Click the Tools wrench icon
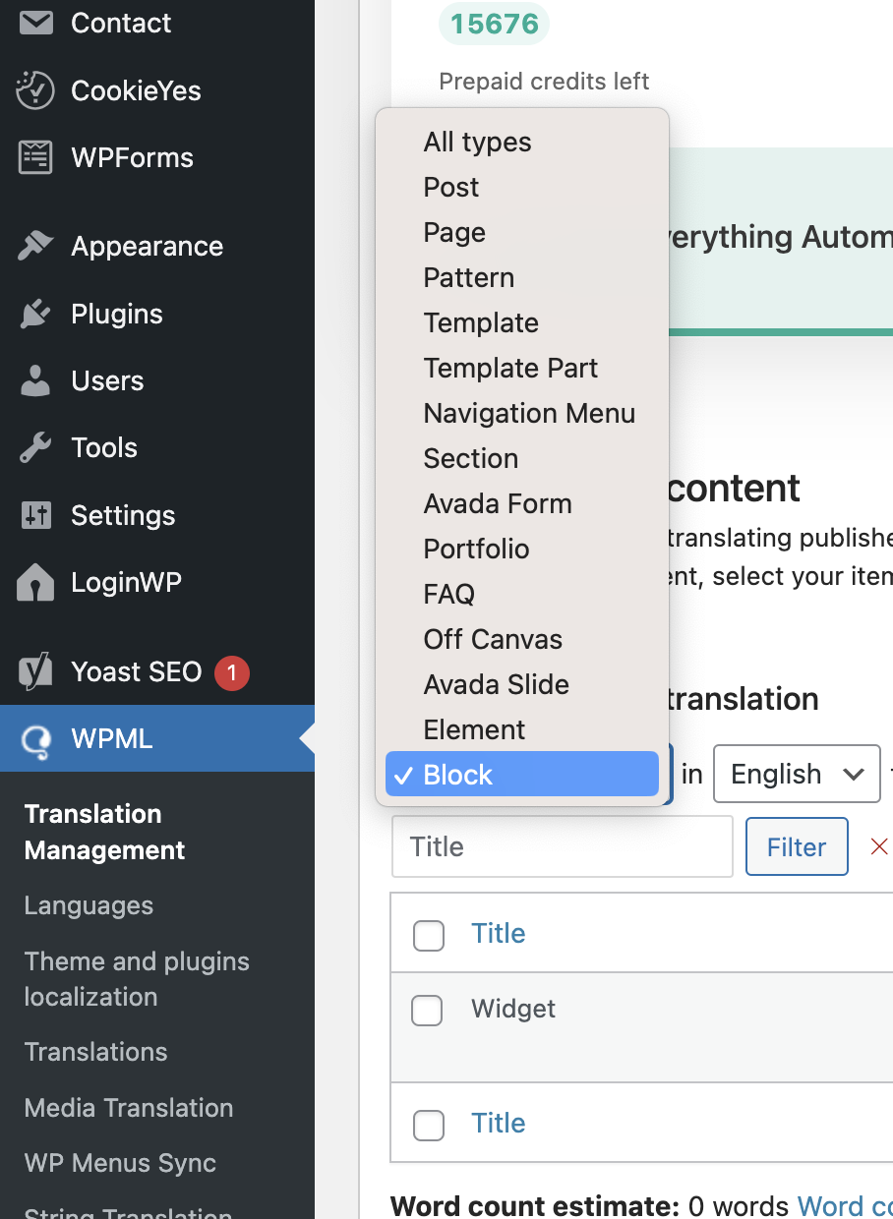 click(x=36, y=447)
